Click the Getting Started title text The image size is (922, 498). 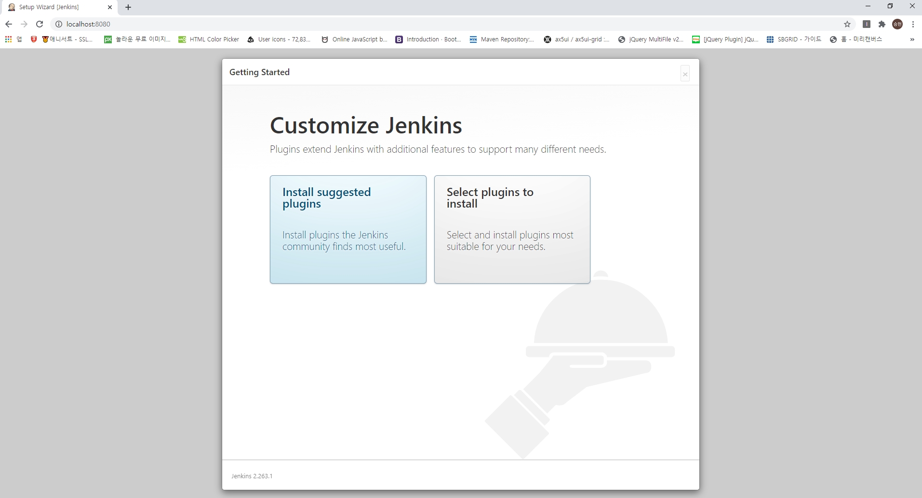point(259,72)
